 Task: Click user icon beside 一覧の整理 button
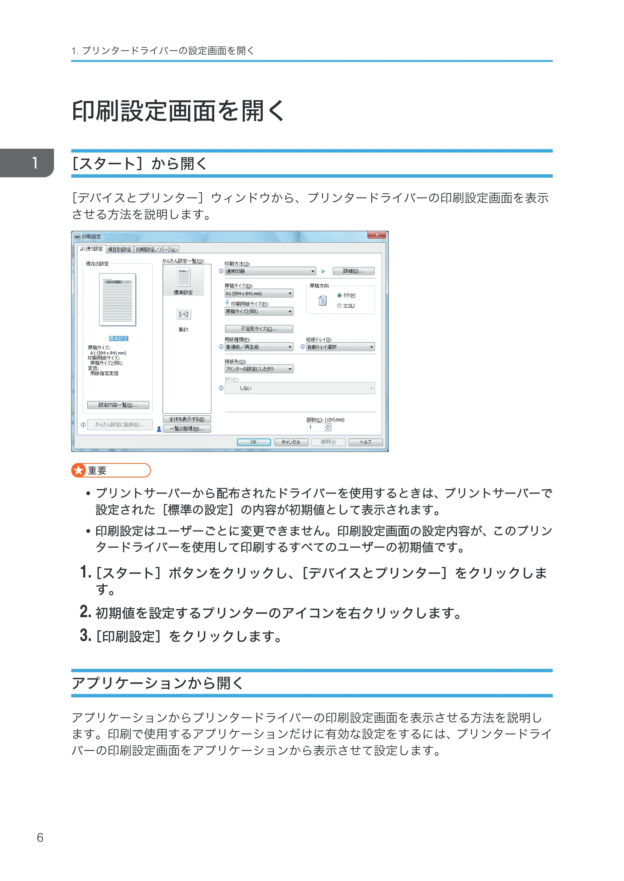[x=159, y=429]
